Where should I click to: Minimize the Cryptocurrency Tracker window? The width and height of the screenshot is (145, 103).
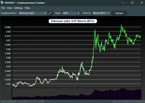click(x=123, y=3)
